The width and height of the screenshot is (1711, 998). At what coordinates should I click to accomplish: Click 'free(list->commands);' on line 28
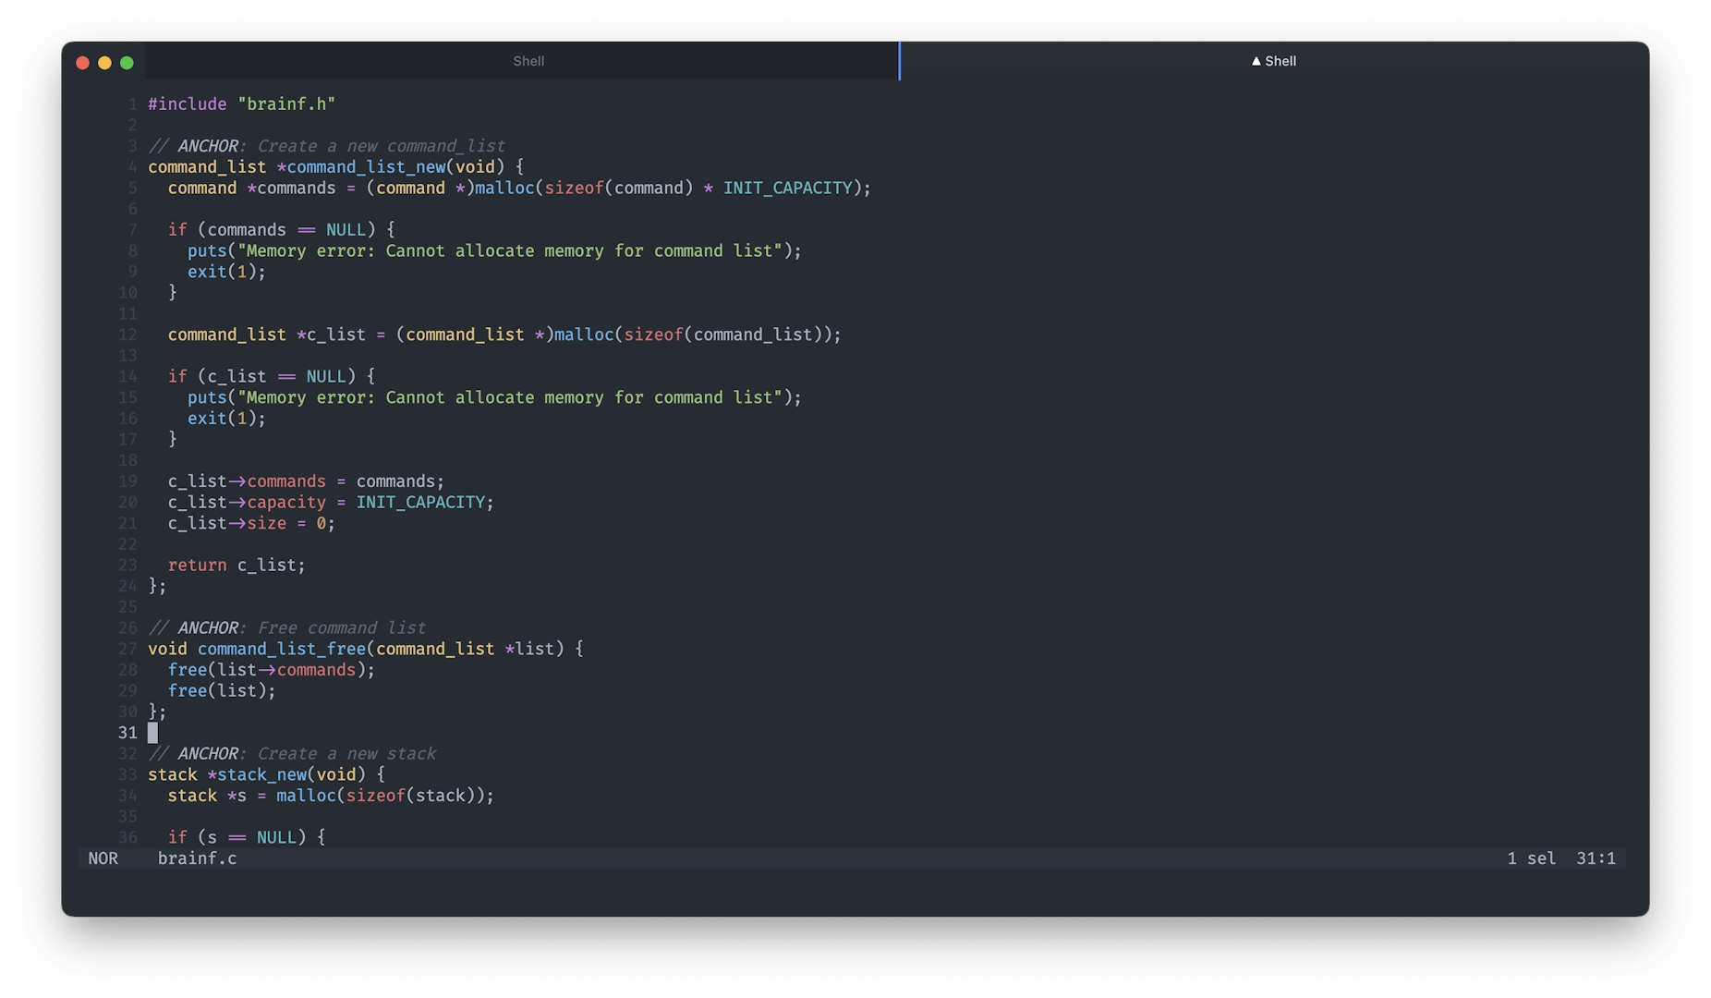(x=272, y=670)
